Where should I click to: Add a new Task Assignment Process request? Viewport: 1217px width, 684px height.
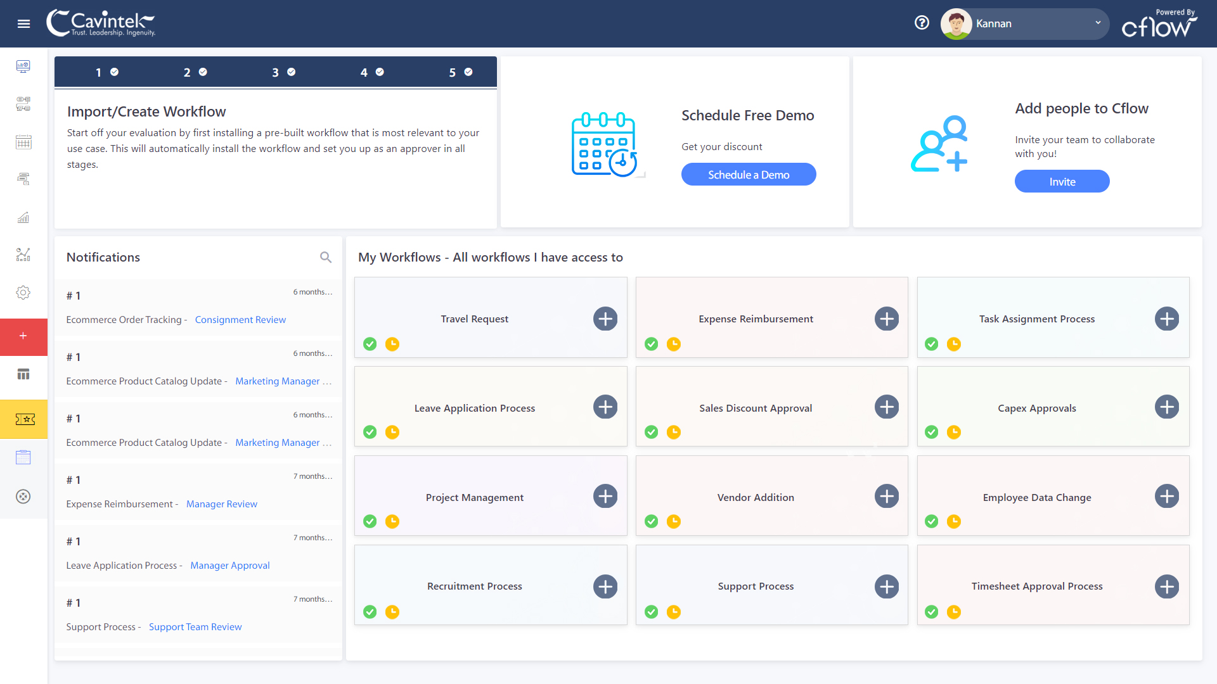(1167, 319)
